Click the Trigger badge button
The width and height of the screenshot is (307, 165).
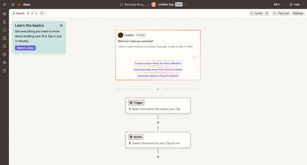[136, 103]
